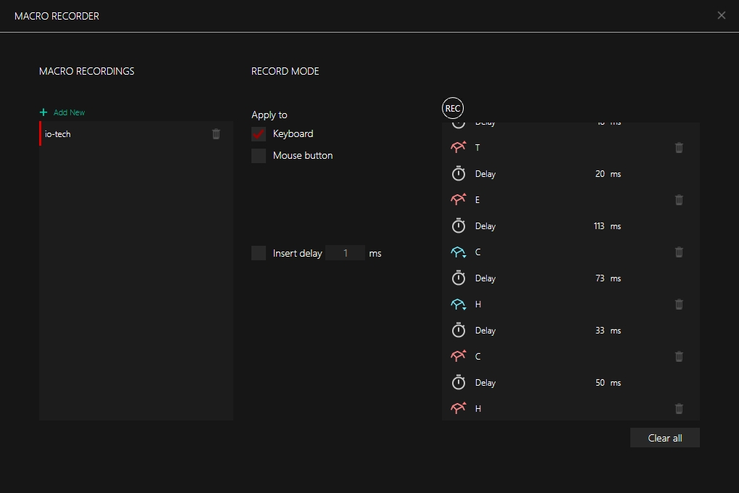The height and width of the screenshot is (493, 739).
Task: Delete the blue key-press H step
Action: (679, 304)
